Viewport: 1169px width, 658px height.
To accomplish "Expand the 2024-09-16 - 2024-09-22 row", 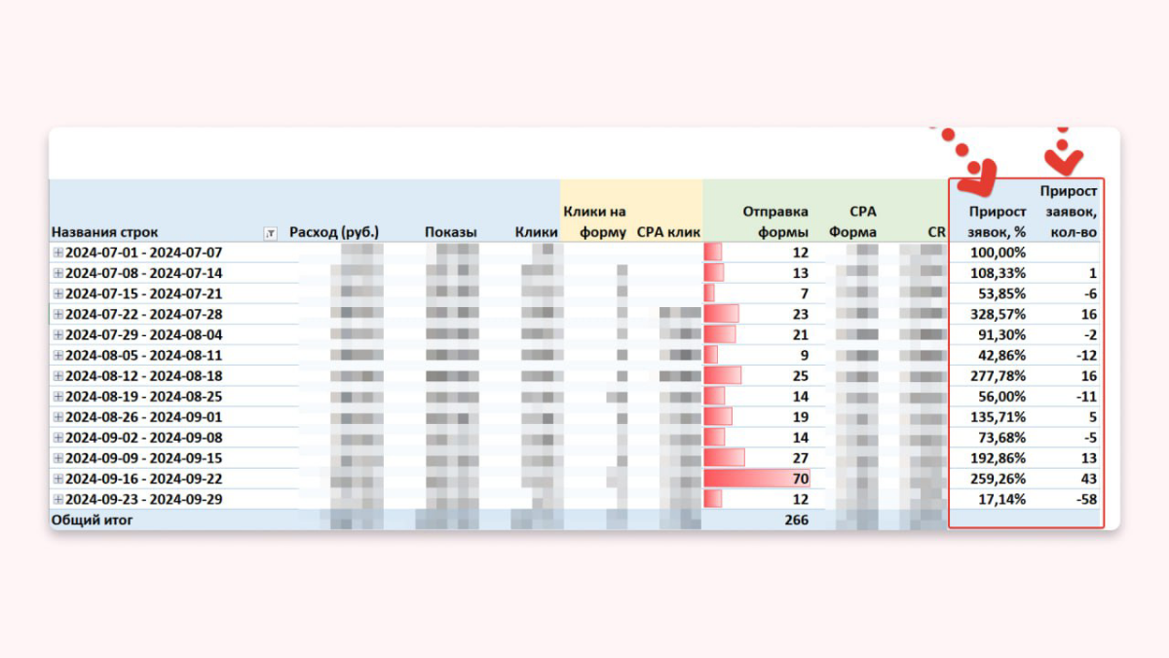I will 57,479.
